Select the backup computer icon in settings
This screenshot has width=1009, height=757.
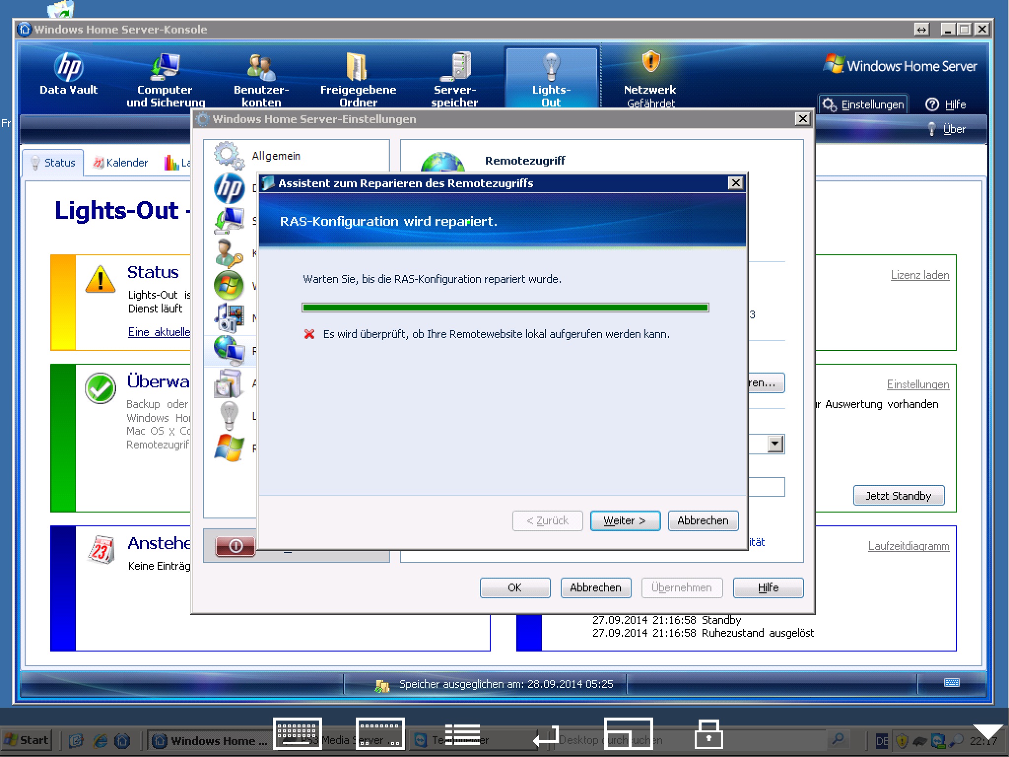[x=229, y=220]
